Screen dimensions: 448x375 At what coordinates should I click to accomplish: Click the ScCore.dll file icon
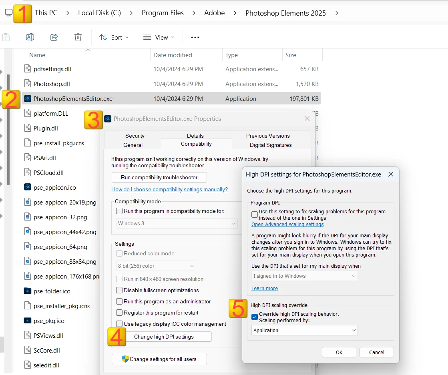coord(28,350)
